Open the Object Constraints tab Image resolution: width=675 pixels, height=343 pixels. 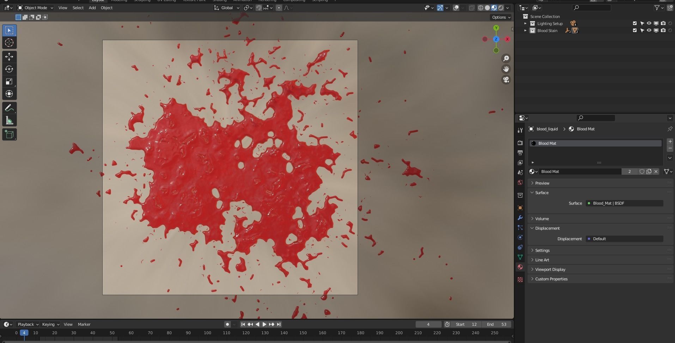pyautogui.click(x=520, y=247)
